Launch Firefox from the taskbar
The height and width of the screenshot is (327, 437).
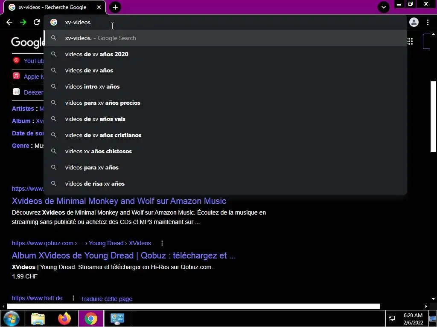click(64, 318)
